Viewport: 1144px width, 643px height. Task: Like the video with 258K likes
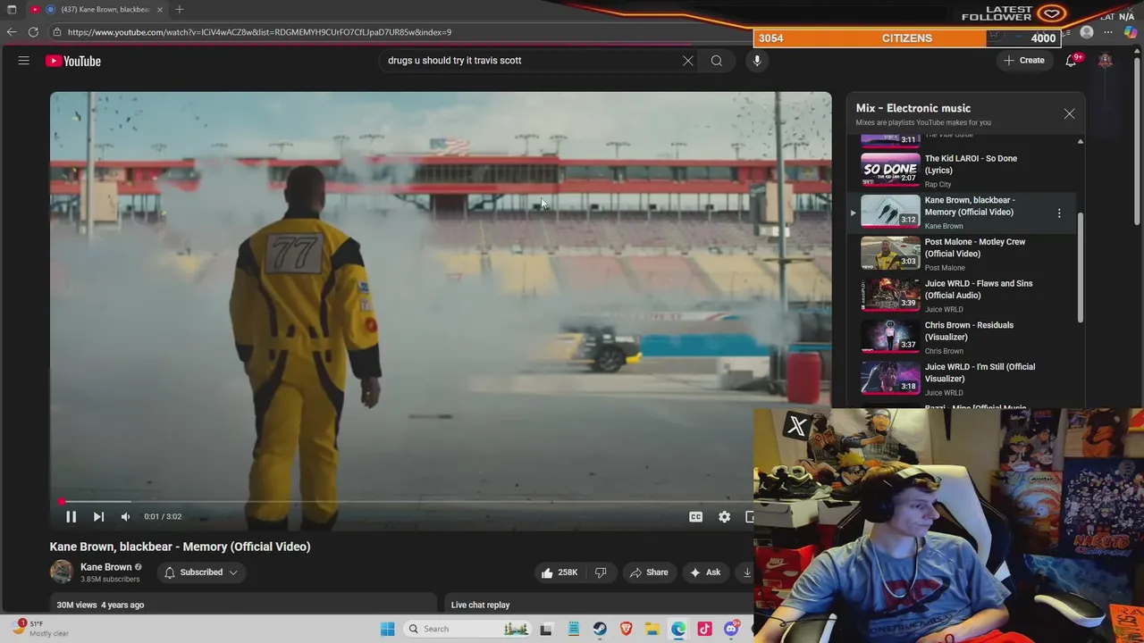tap(559, 572)
